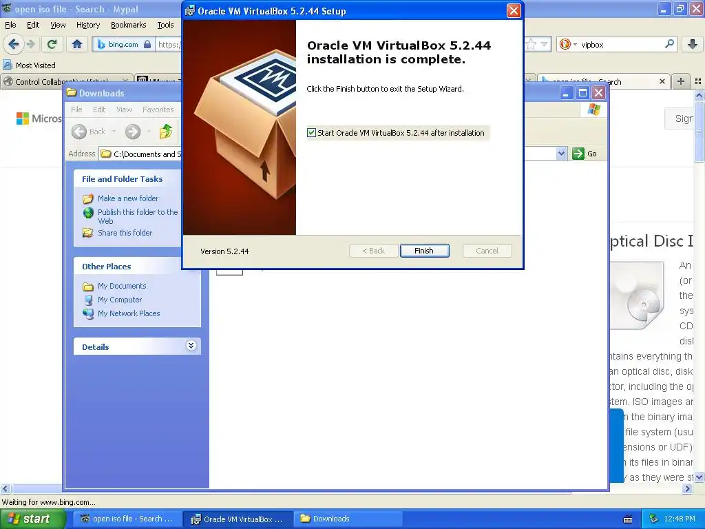Uncheck Start Oracle VM VirtualBox after installation
Image resolution: width=705 pixels, height=529 pixels.
coord(311,133)
